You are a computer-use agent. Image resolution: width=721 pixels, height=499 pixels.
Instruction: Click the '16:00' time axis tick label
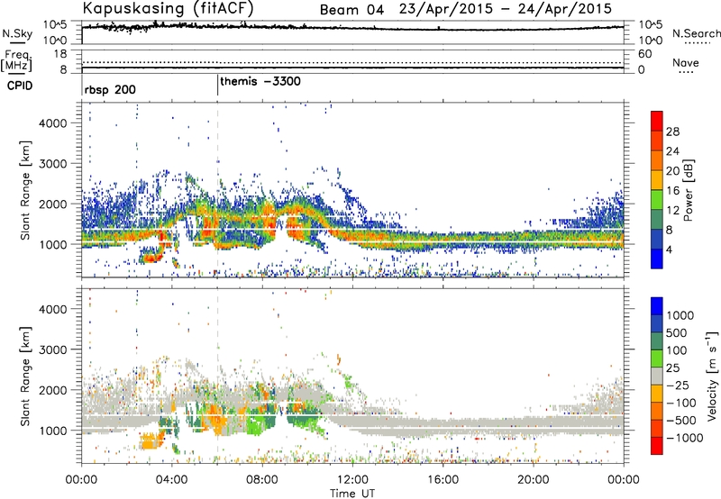pyautogui.click(x=443, y=480)
